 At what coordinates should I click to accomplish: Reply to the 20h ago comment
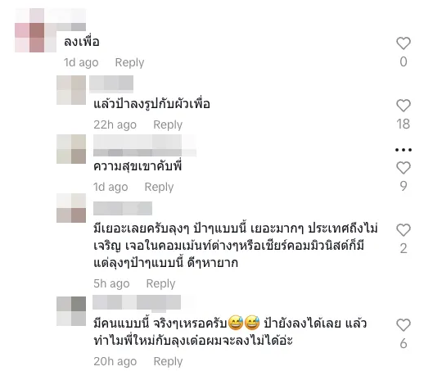tap(168, 361)
